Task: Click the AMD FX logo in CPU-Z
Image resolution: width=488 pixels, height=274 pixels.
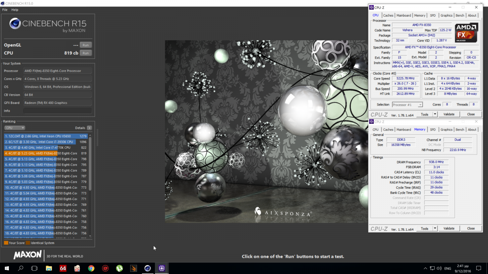Action: point(466,33)
